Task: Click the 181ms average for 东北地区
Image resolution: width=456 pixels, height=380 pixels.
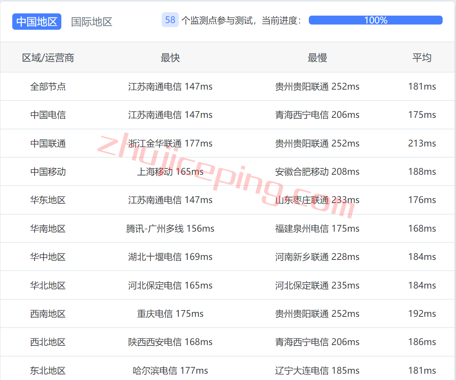Action: [422, 371]
